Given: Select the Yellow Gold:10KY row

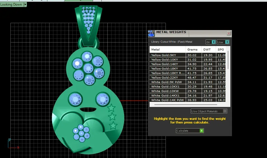Looking at the screenshot, I should pyautogui.click(x=188, y=59).
